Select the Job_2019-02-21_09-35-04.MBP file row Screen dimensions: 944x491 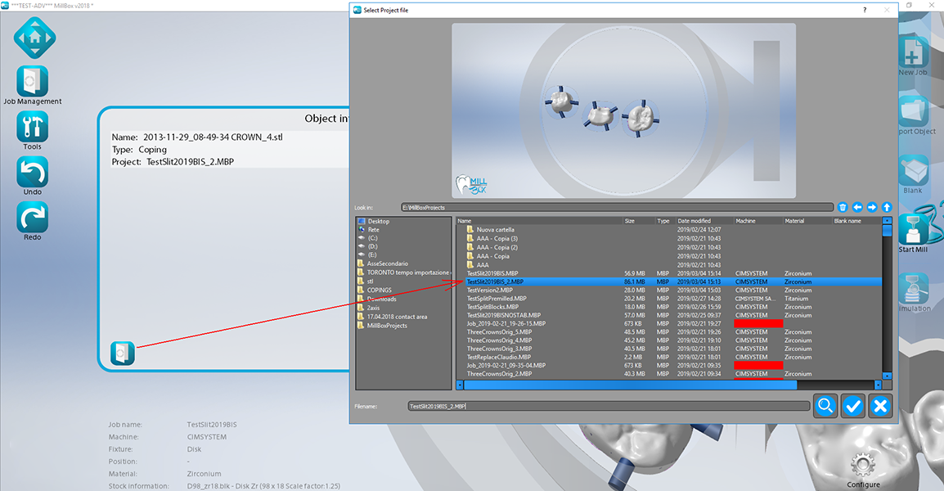[x=668, y=366]
